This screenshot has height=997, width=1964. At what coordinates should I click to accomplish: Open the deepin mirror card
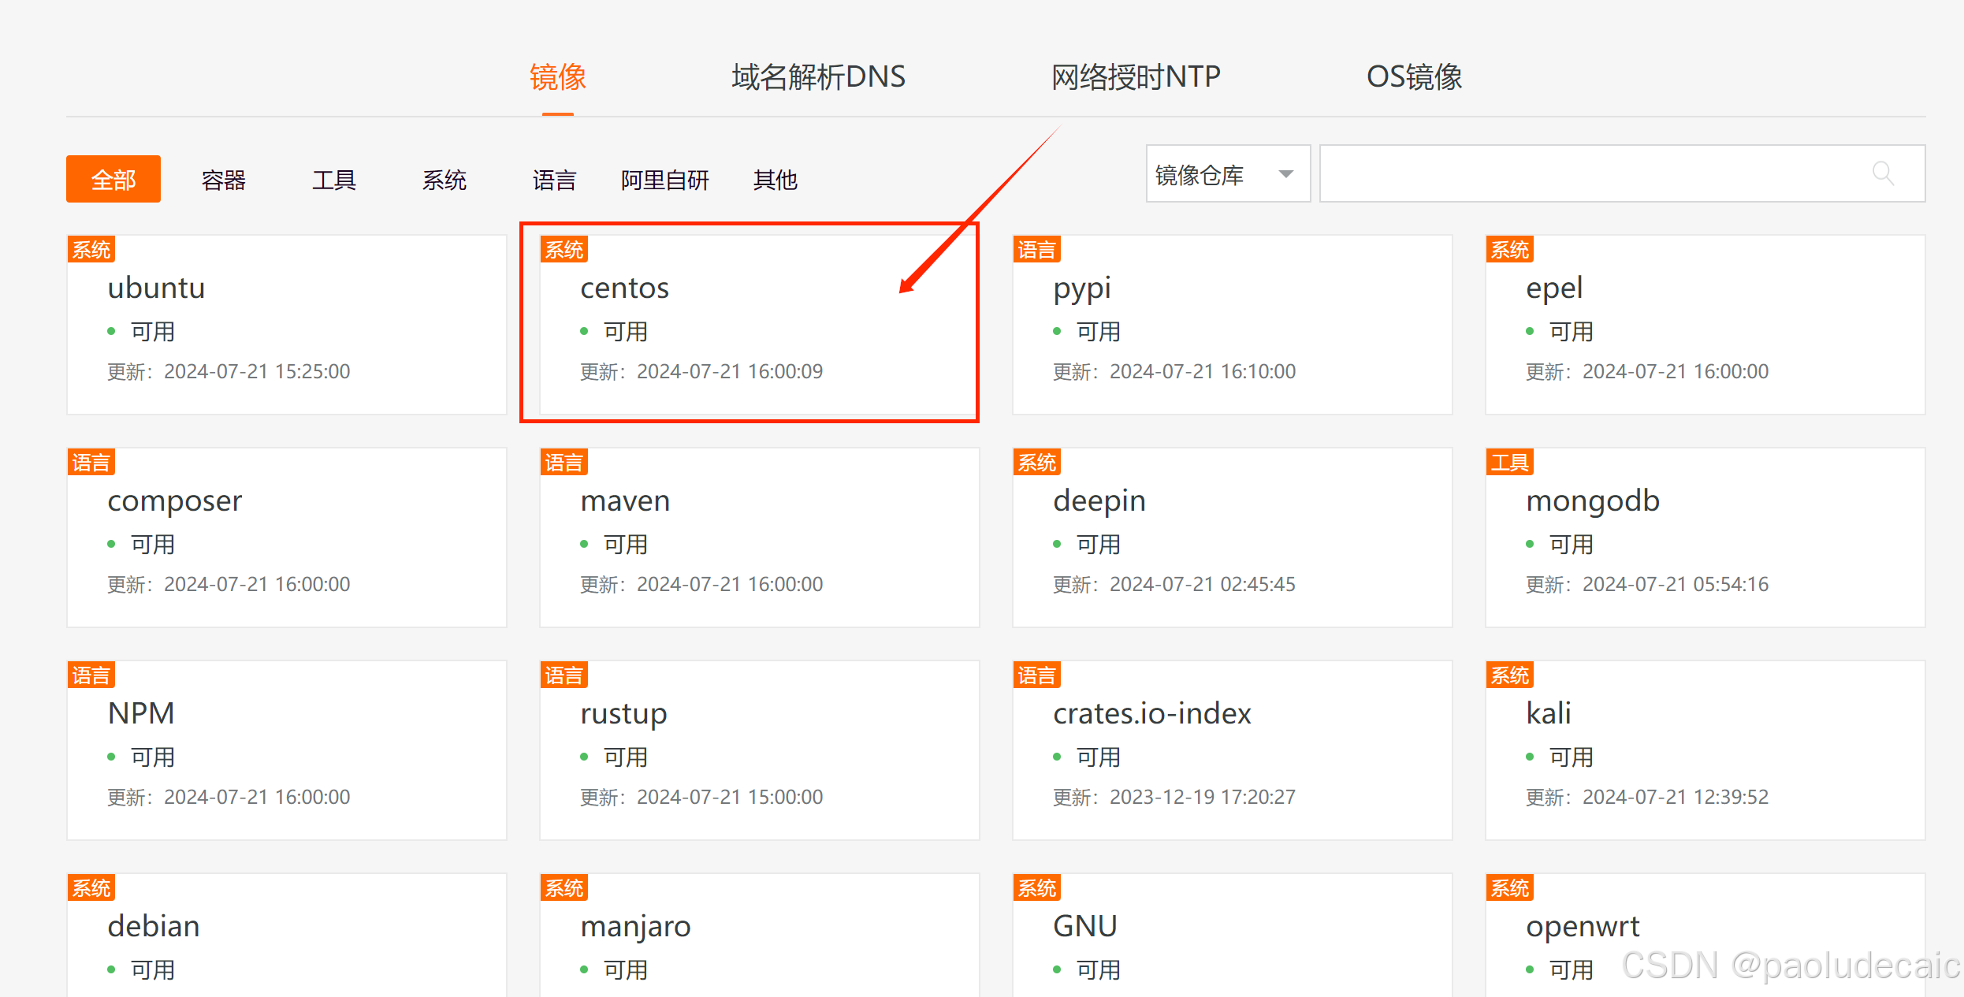[x=1233, y=538]
